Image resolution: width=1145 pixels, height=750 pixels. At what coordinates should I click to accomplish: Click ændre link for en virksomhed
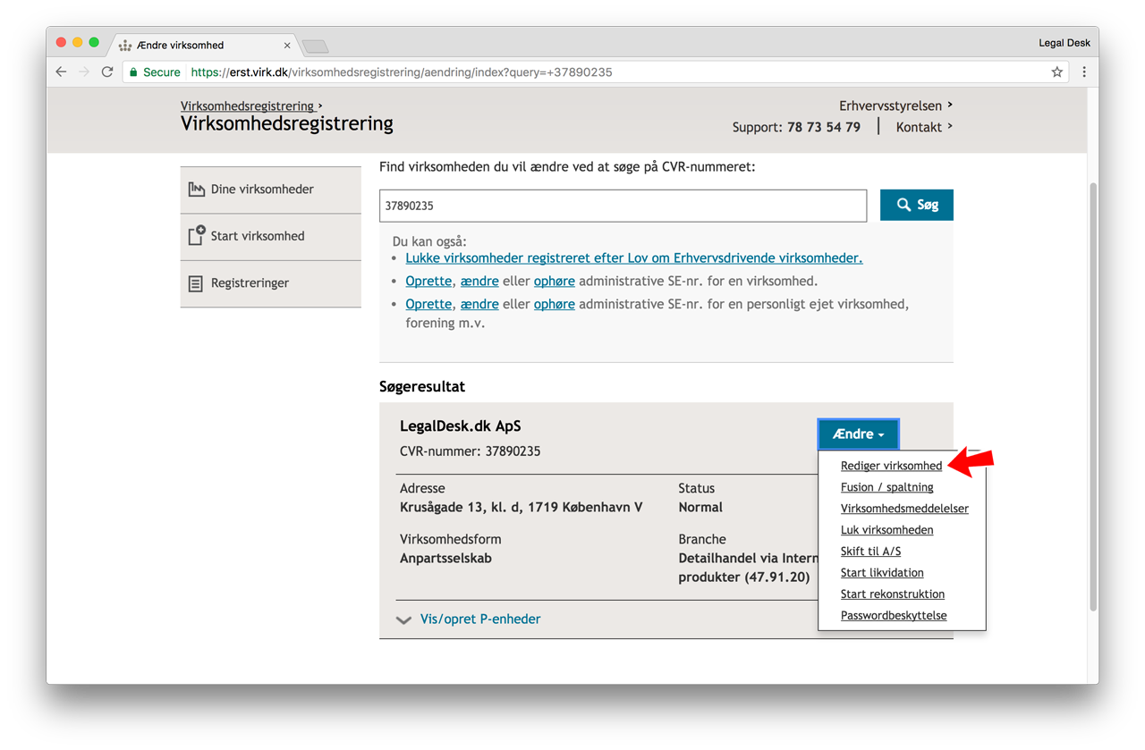pyautogui.click(x=479, y=281)
